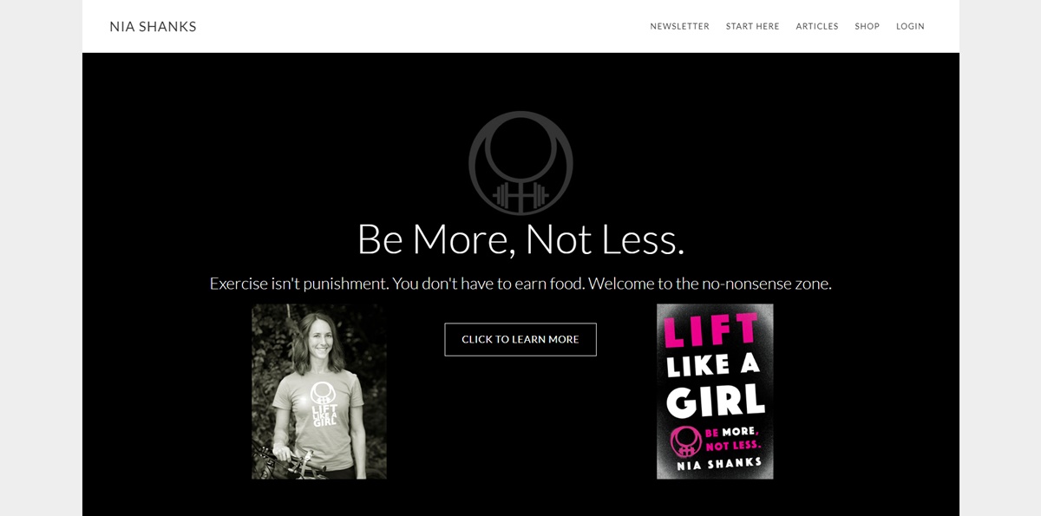Select the Login link

coord(910,27)
